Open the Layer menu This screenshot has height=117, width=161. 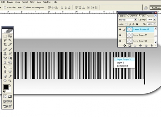coord(17,2)
